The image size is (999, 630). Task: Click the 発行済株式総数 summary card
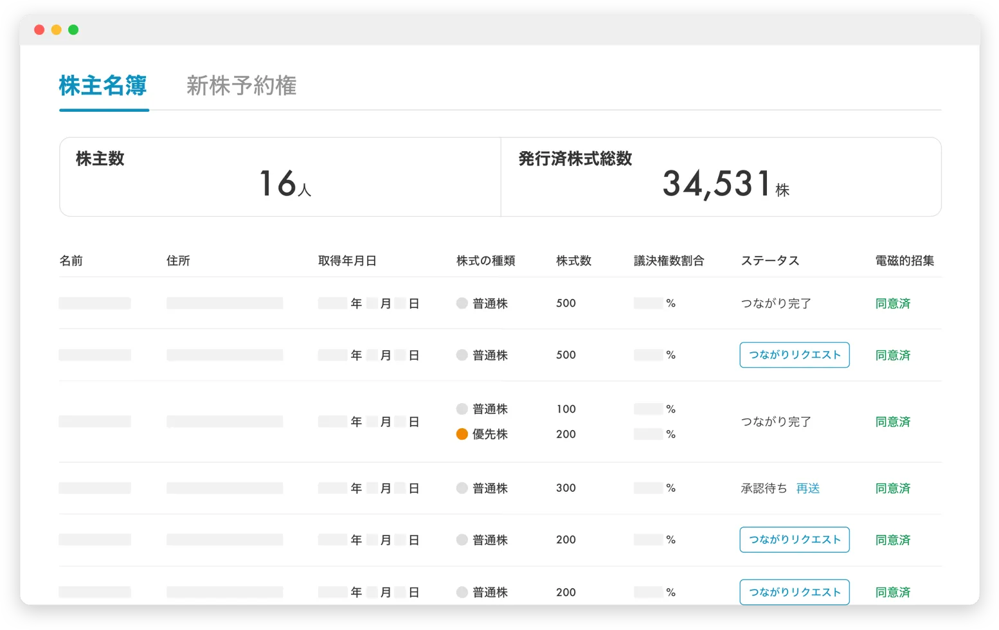[721, 177]
